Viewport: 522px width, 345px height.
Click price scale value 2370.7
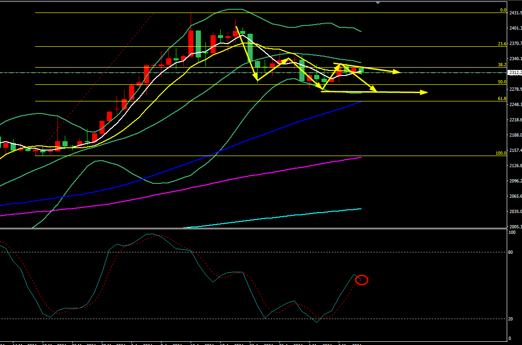tap(516, 43)
